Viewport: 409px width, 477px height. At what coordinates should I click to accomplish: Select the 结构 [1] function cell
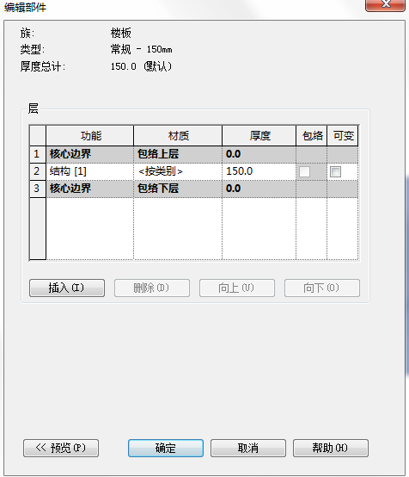[90, 171]
